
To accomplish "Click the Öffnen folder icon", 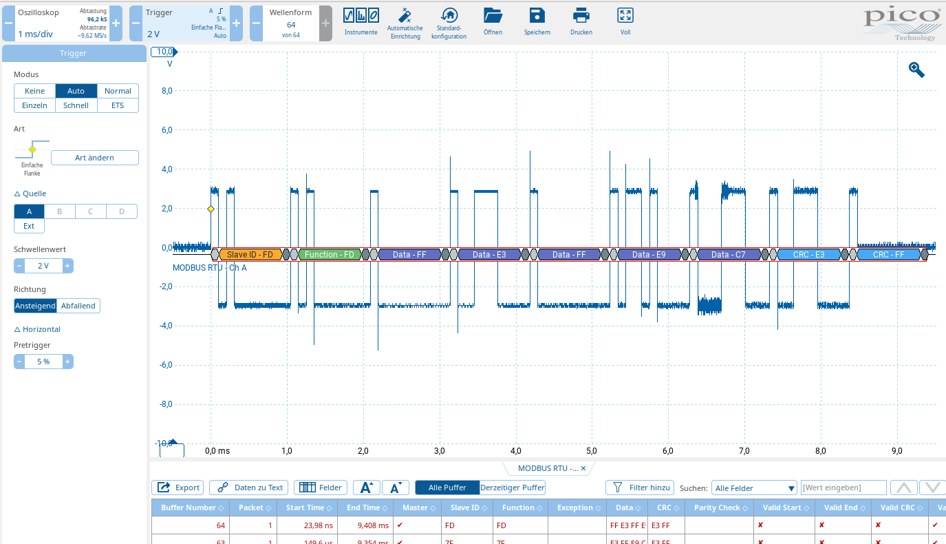I will point(493,16).
